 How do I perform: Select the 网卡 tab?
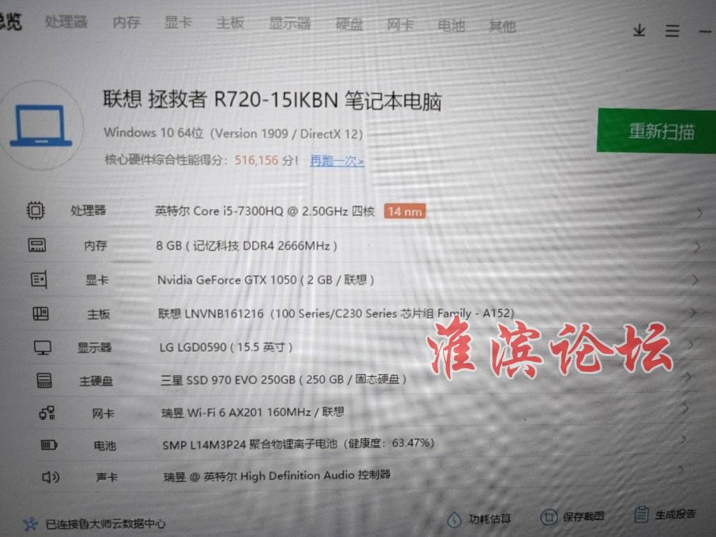pyautogui.click(x=400, y=24)
